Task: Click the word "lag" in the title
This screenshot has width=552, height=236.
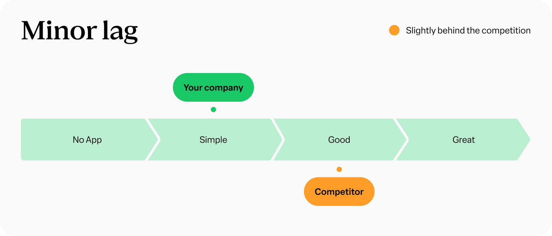Action: 120,31
